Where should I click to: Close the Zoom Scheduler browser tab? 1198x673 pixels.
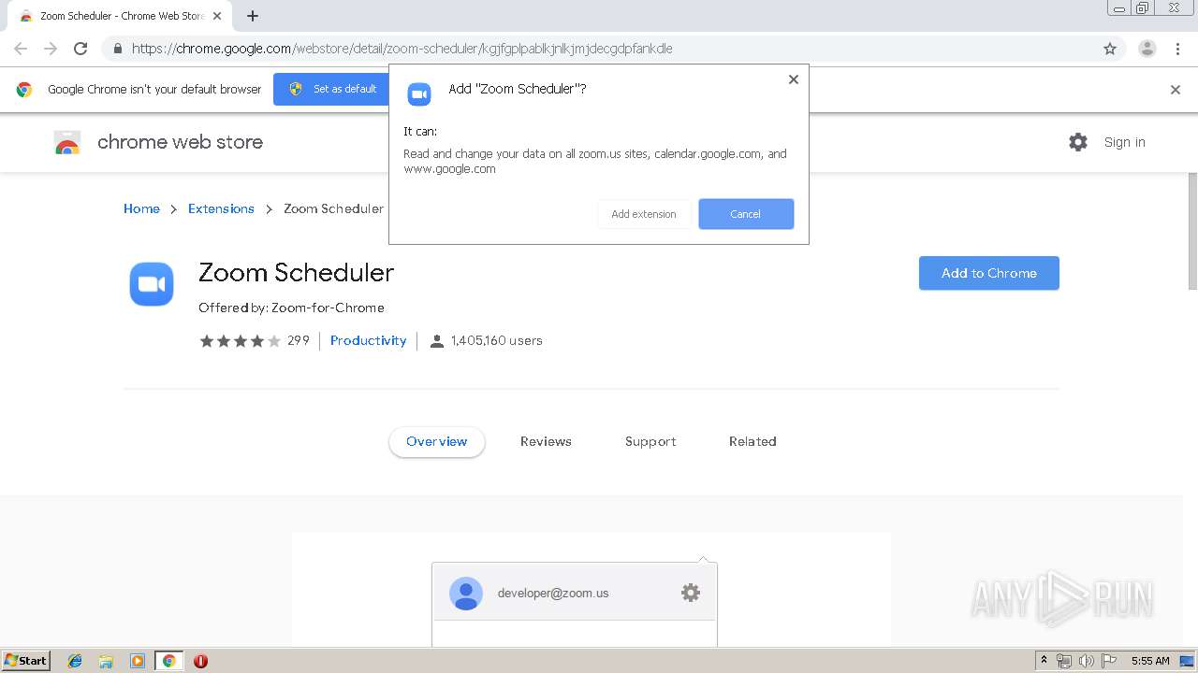tap(217, 16)
